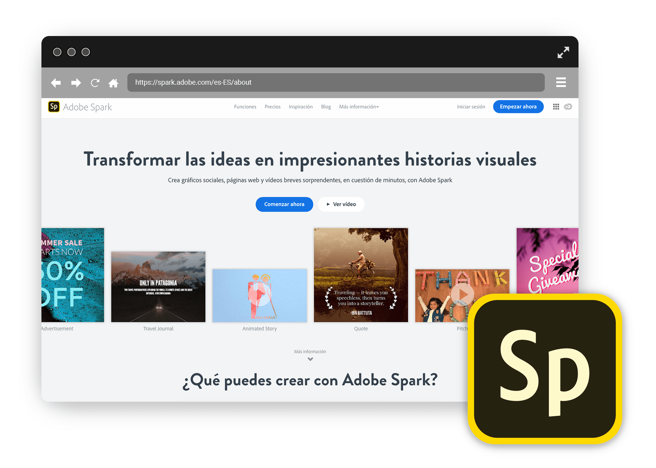Click the Animated Story caption
Viewport: 656px width, 468px height.
[x=260, y=329]
